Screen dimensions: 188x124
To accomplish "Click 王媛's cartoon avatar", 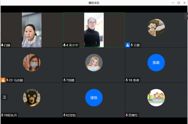I will coord(156,28).
